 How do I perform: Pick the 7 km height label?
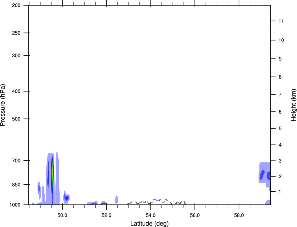[x=280, y=95]
